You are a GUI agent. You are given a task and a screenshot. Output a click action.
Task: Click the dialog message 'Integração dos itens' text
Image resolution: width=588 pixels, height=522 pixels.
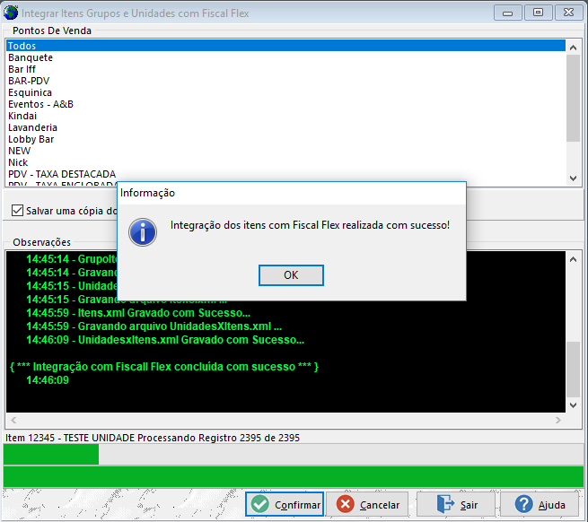[310, 225]
